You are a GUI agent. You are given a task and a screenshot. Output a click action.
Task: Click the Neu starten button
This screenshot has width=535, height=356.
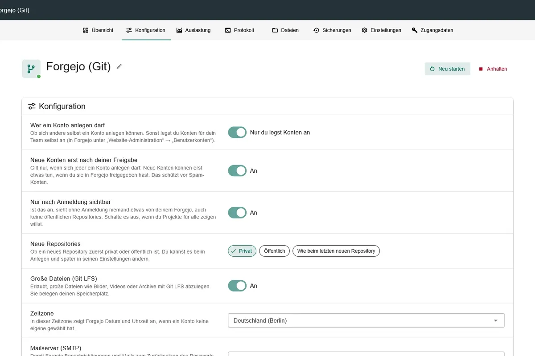447,69
